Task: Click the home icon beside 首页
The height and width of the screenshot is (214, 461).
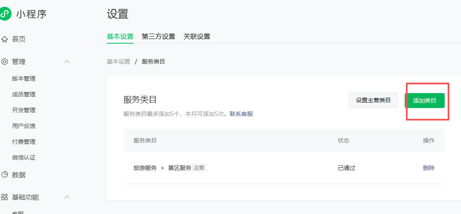Action: (5, 39)
